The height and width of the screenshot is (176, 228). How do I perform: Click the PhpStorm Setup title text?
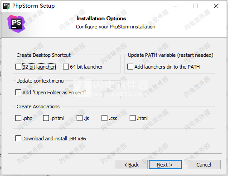(34, 6)
